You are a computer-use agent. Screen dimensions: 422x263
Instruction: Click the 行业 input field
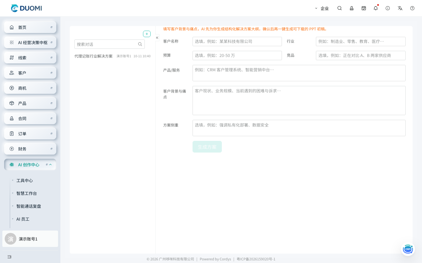(361, 41)
